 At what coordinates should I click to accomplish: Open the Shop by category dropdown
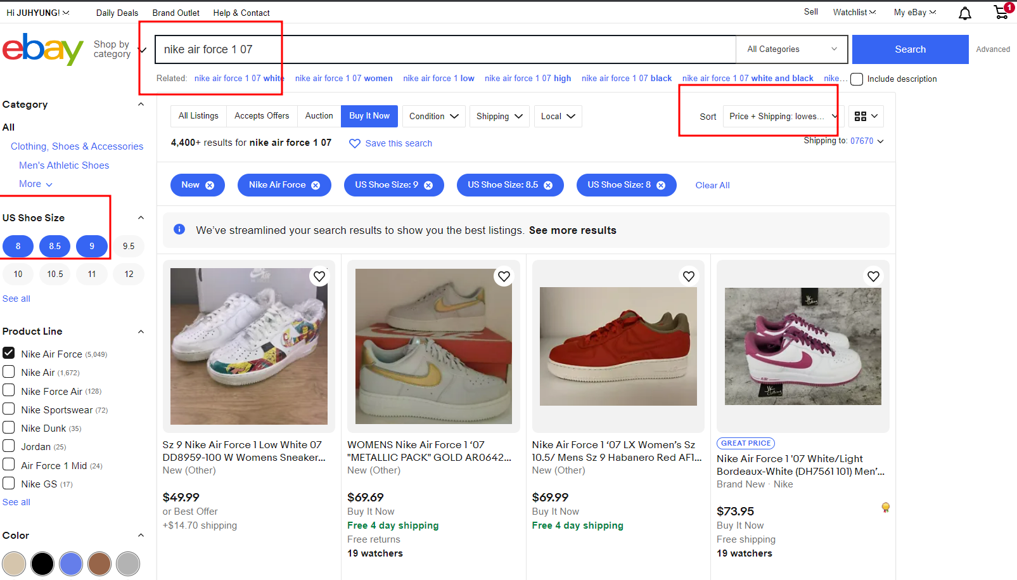coord(120,49)
